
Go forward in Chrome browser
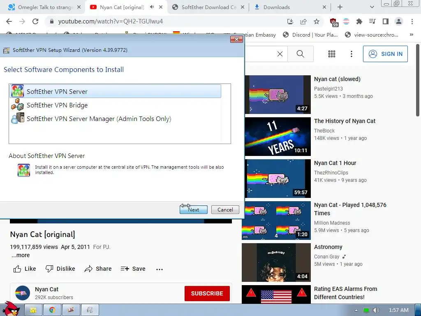pos(22,21)
